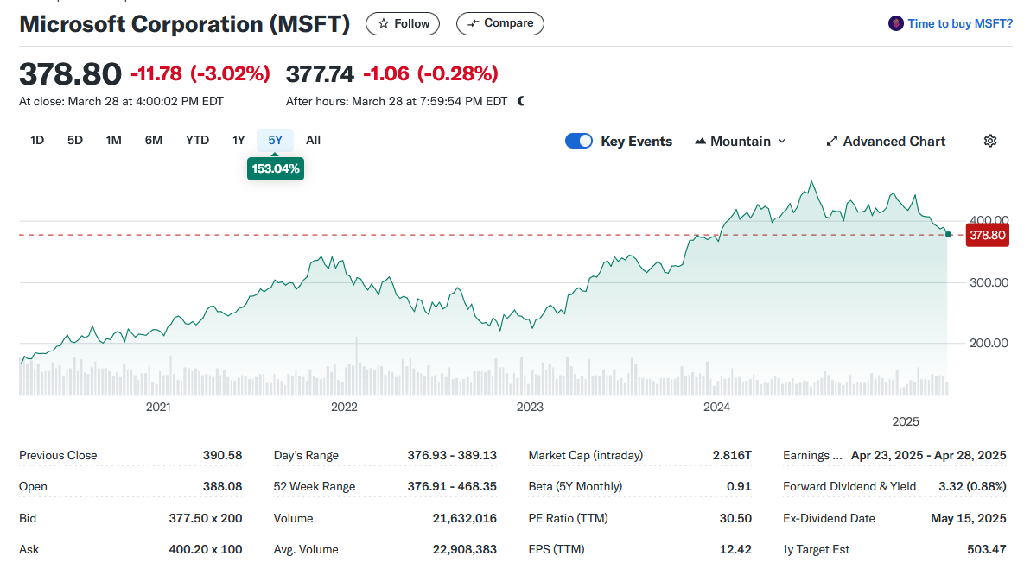Click the 2023 x-axis label
The image size is (1024, 569).
pos(530,407)
